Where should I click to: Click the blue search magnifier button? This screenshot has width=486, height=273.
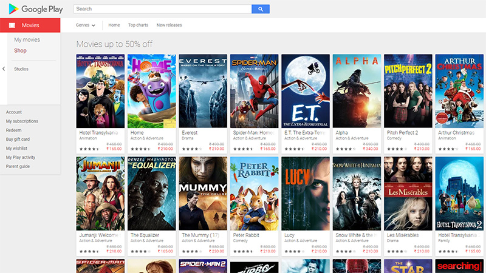(261, 9)
